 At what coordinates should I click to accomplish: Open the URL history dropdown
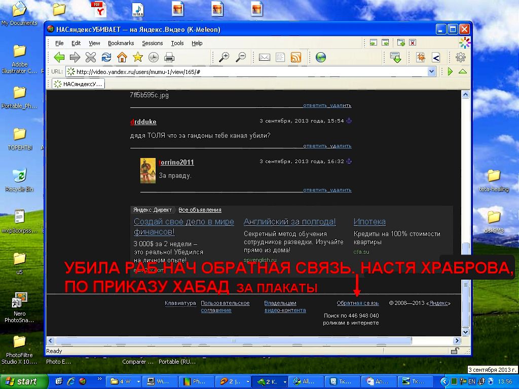pyautogui.click(x=431, y=71)
